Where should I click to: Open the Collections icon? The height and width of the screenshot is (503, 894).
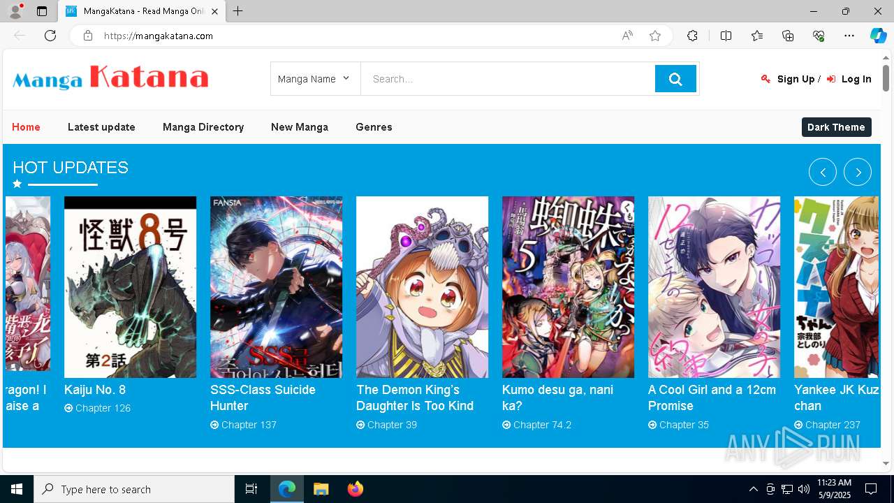tap(788, 36)
